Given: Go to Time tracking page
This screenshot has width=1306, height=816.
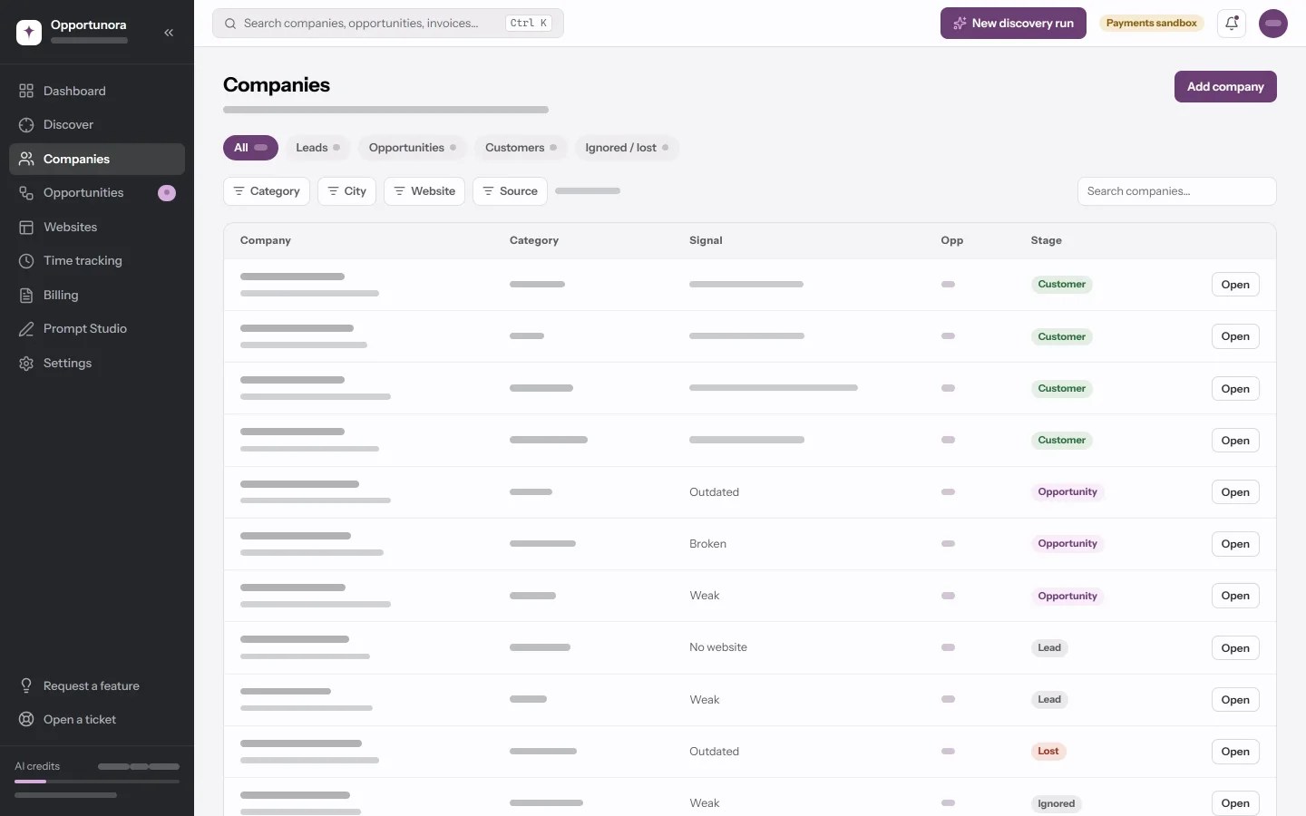Looking at the screenshot, I should 97,261.
